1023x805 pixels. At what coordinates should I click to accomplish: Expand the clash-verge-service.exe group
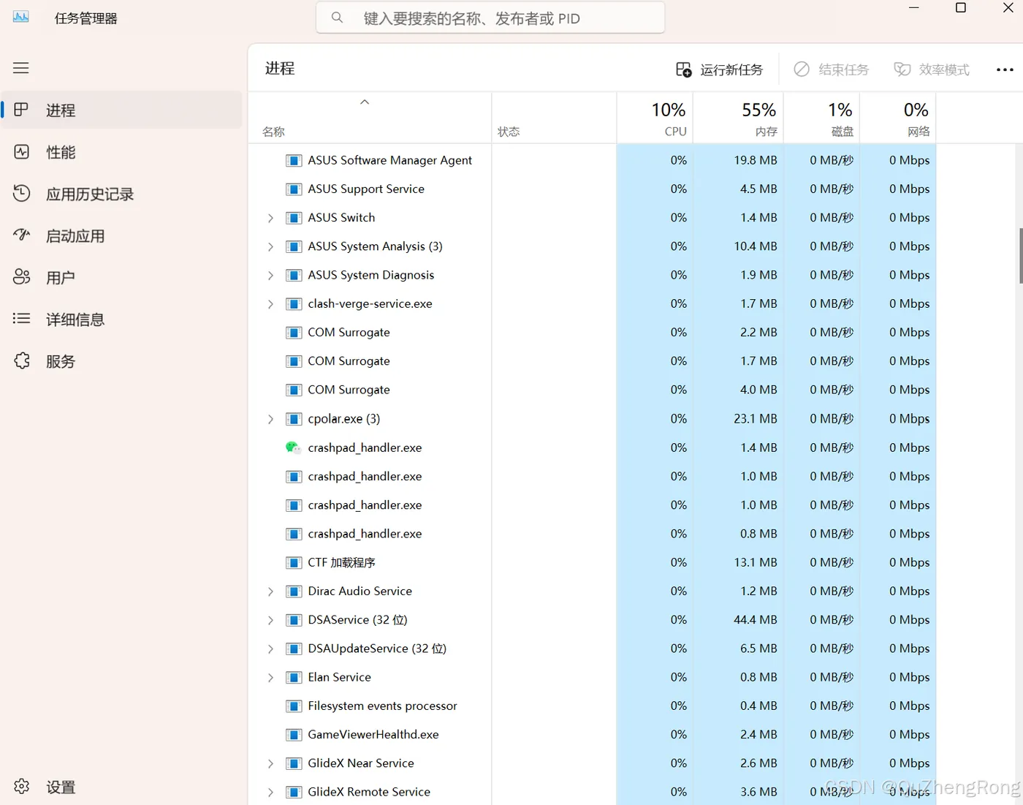point(270,304)
